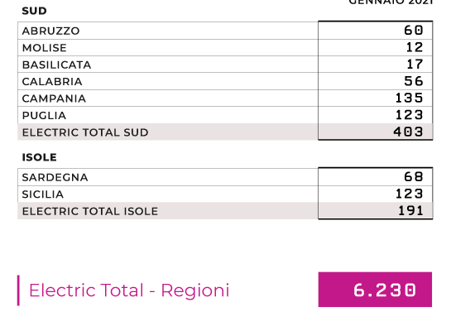This screenshot has height=331, width=451.
Task: Select the ELECTRIC TOTAL SUD row
Action: [x=225, y=132]
